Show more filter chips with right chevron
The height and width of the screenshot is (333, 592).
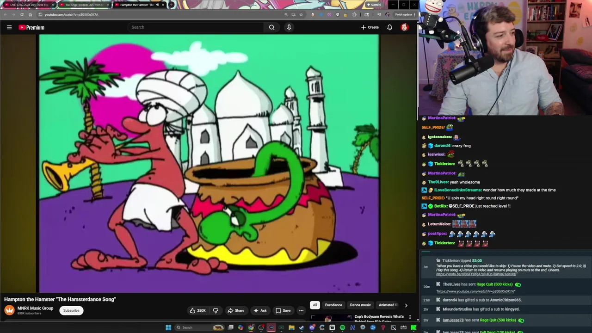(406, 305)
